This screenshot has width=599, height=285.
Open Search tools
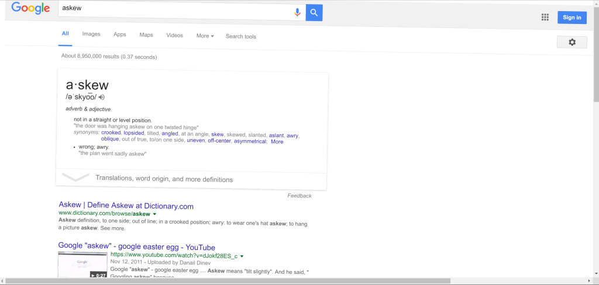pyautogui.click(x=240, y=37)
